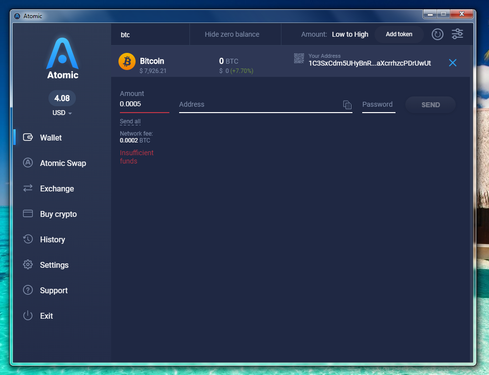The height and width of the screenshot is (375, 489).
Task: Click the Exchange arrows icon
Action: coord(28,188)
